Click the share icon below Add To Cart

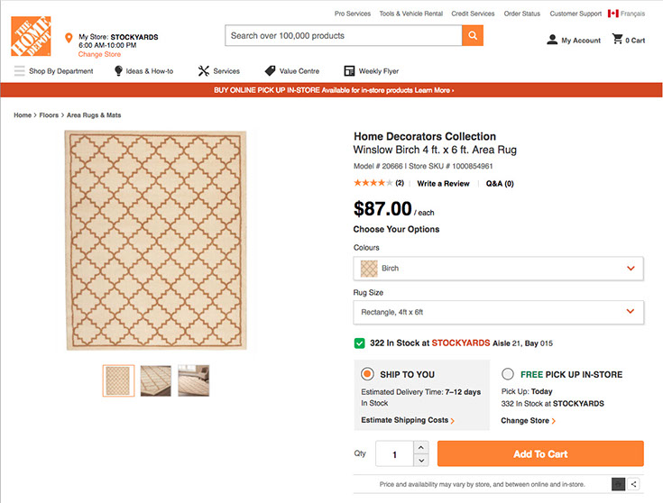pos(634,484)
